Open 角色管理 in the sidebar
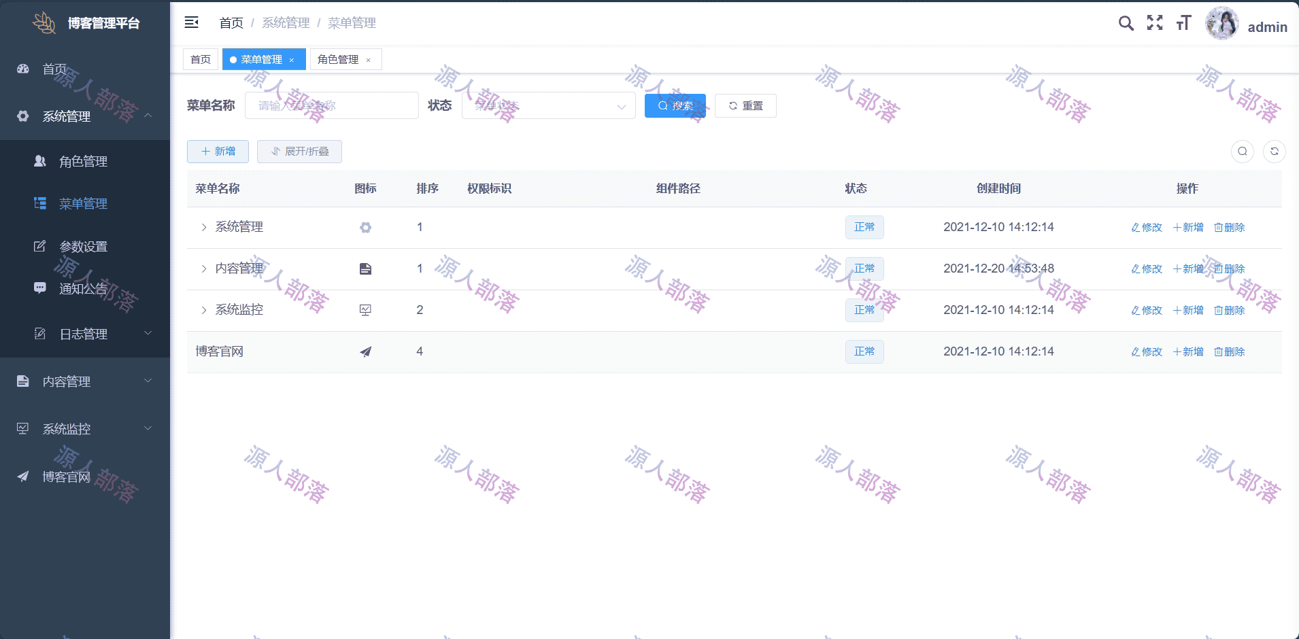Image resolution: width=1299 pixels, height=639 pixels. coord(85,161)
